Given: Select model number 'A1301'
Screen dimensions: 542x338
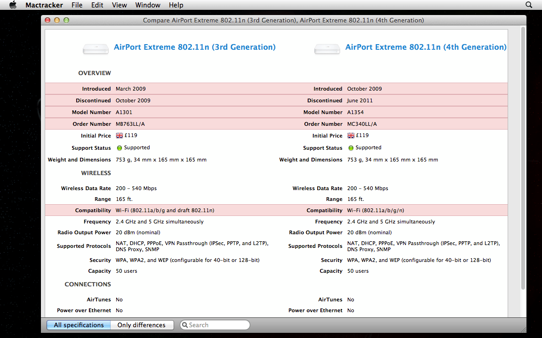Looking at the screenshot, I should click(x=124, y=112).
